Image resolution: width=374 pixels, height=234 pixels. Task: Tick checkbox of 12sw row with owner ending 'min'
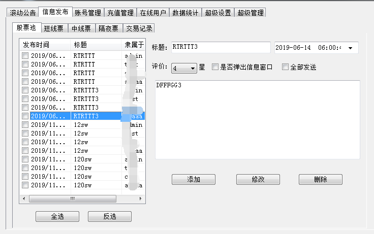point(25,125)
